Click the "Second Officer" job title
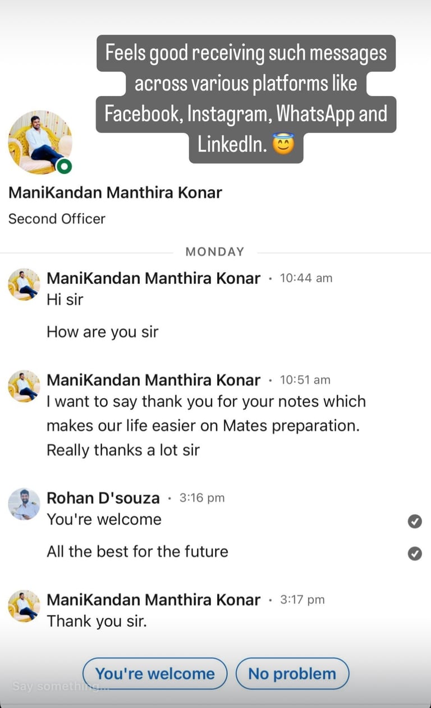431x708 pixels. click(57, 218)
